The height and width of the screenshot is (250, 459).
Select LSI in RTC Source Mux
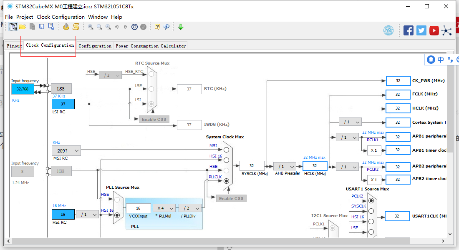(151, 104)
